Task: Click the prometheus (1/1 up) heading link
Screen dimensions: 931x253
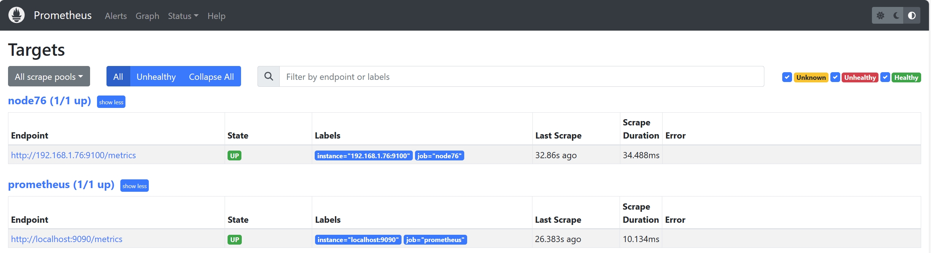Action: point(61,185)
